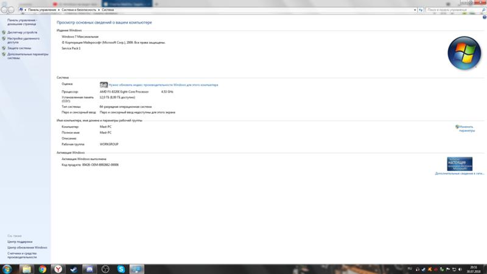
Task: Click the back navigation arrow
Action: coord(4,10)
